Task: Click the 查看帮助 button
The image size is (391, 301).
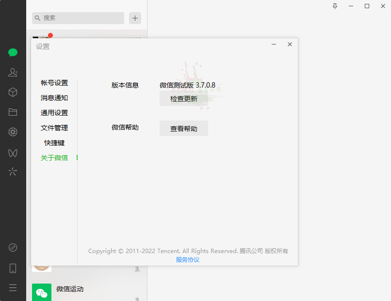Action: click(x=184, y=129)
